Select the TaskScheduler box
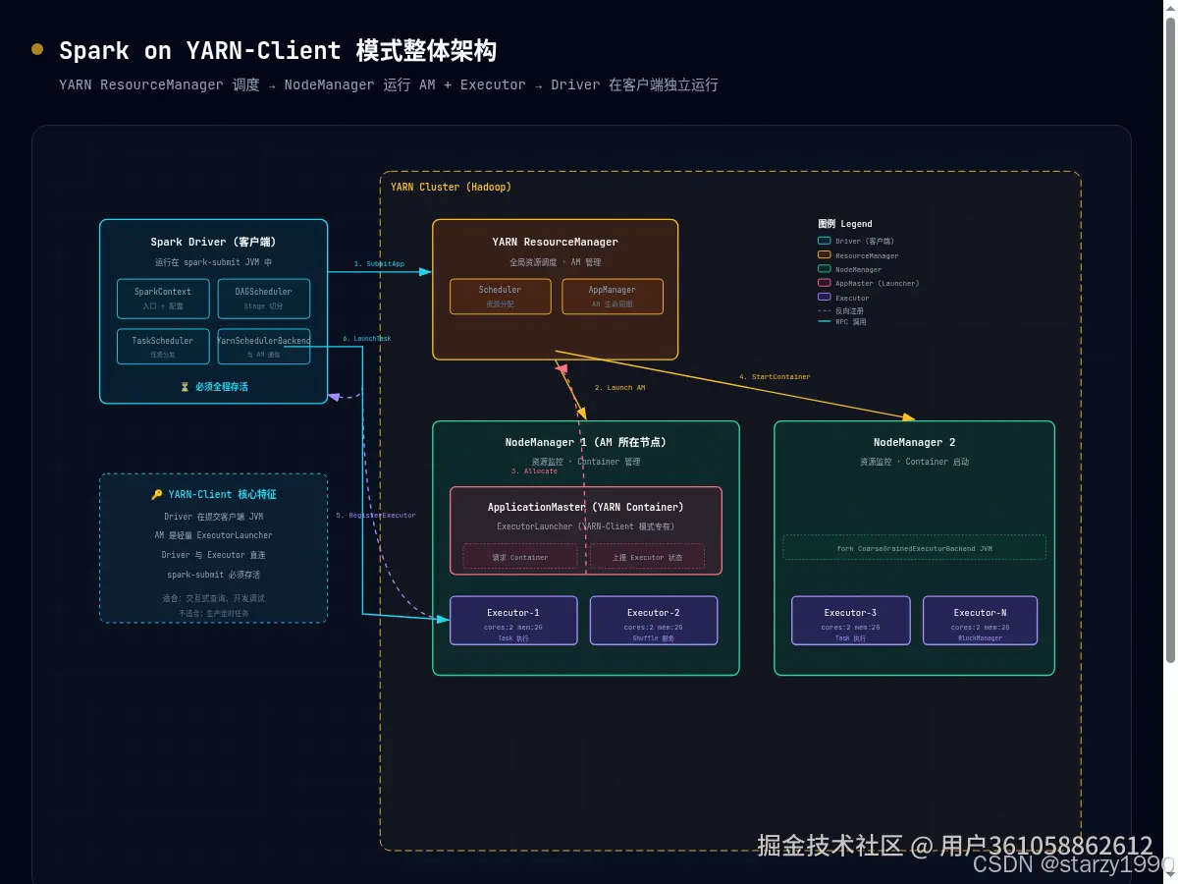The image size is (1178, 884). coord(163,347)
